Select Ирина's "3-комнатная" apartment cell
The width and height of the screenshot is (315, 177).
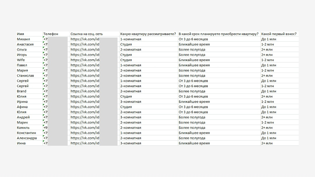pyautogui.click(x=131, y=102)
